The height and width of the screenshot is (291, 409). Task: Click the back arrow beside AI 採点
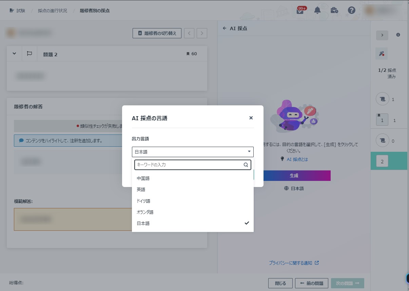tap(225, 28)
